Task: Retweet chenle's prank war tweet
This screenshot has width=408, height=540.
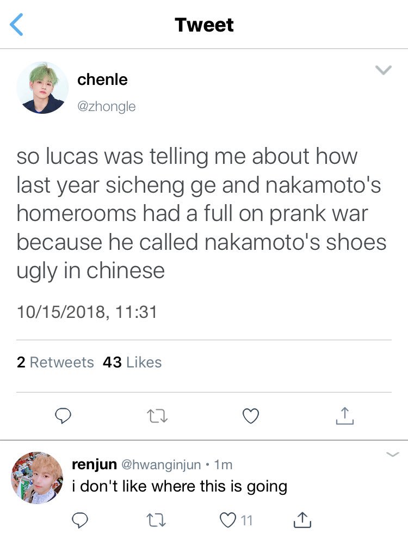Action: [x=157, y=416]
